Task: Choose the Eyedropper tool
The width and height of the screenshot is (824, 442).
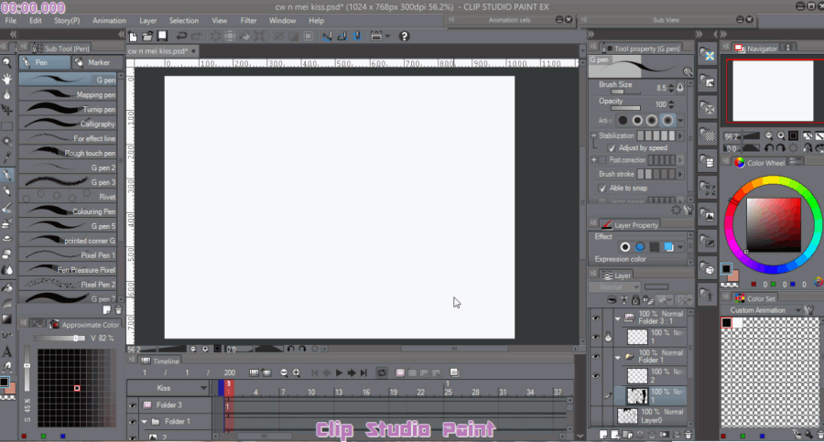Action: click(x=6, y=157)
